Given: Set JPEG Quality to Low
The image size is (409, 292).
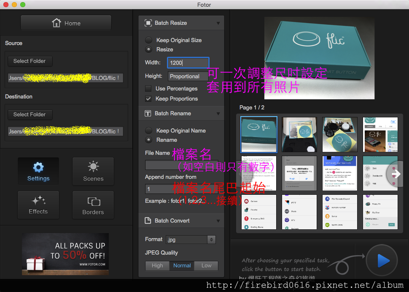Looking at the screenshot, I should (206, 265).
